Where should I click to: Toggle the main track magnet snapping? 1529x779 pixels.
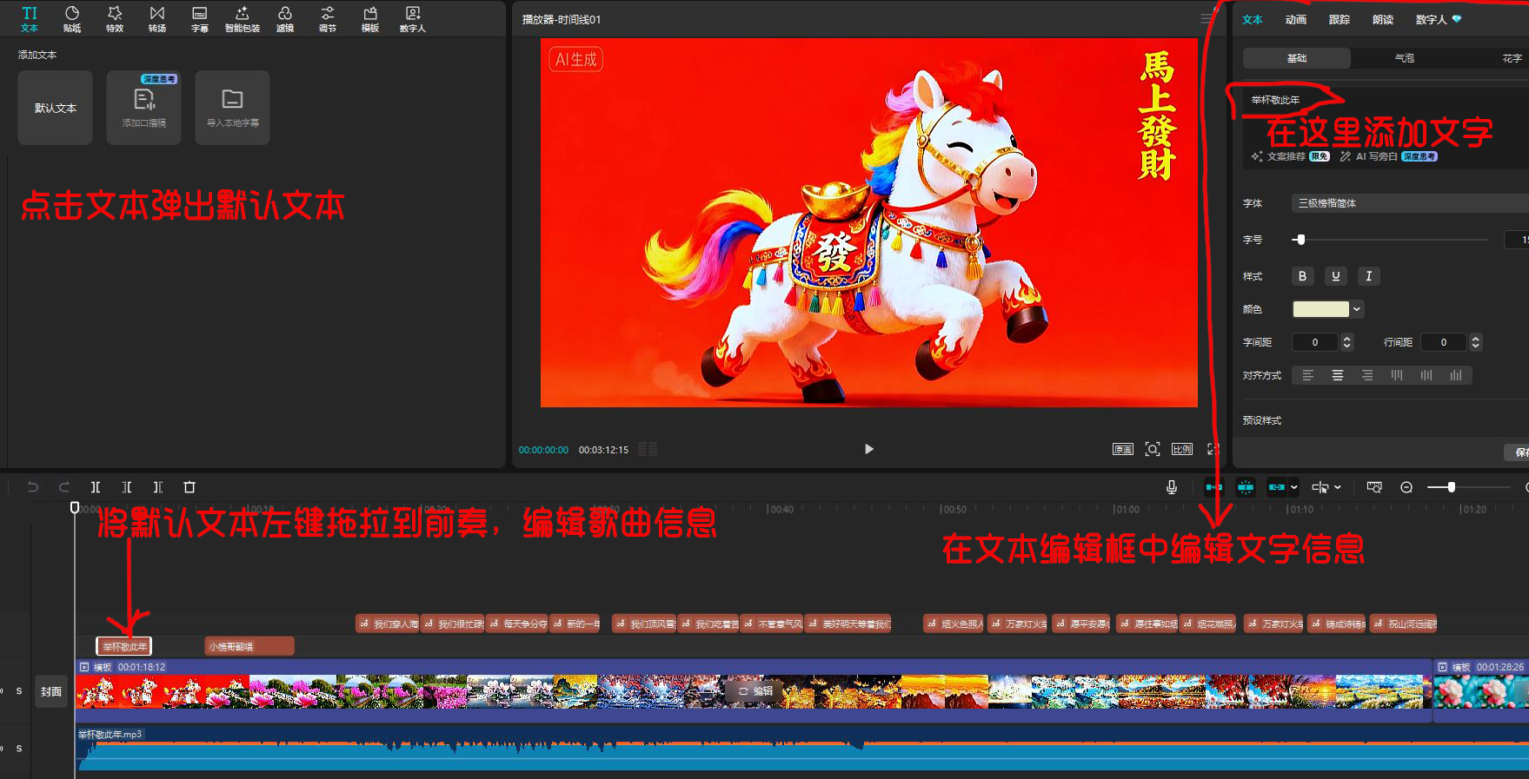[x=1213, y=487]
